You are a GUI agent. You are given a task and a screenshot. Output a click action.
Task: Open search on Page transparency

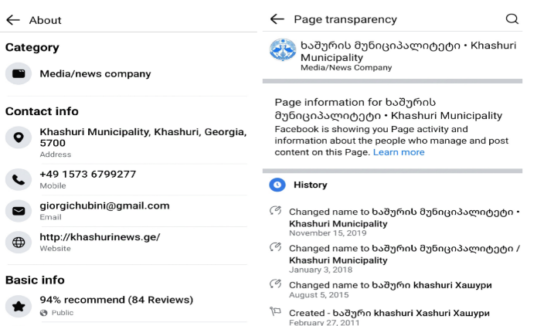click(x=512, y=19)
